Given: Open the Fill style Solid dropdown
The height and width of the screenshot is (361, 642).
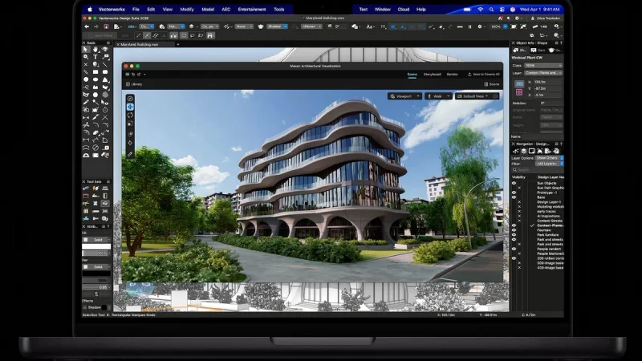Looking at the screenshot, I should coord(96,240).
